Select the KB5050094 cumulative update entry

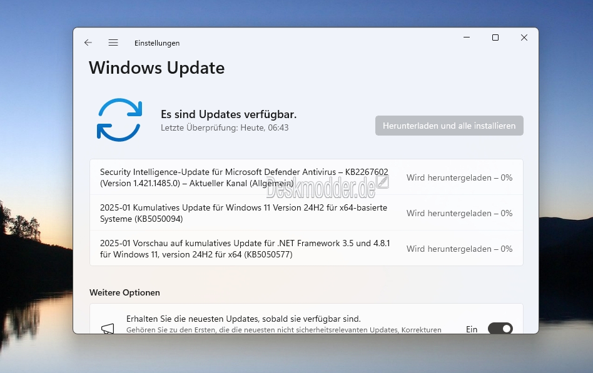click(307, 213)
